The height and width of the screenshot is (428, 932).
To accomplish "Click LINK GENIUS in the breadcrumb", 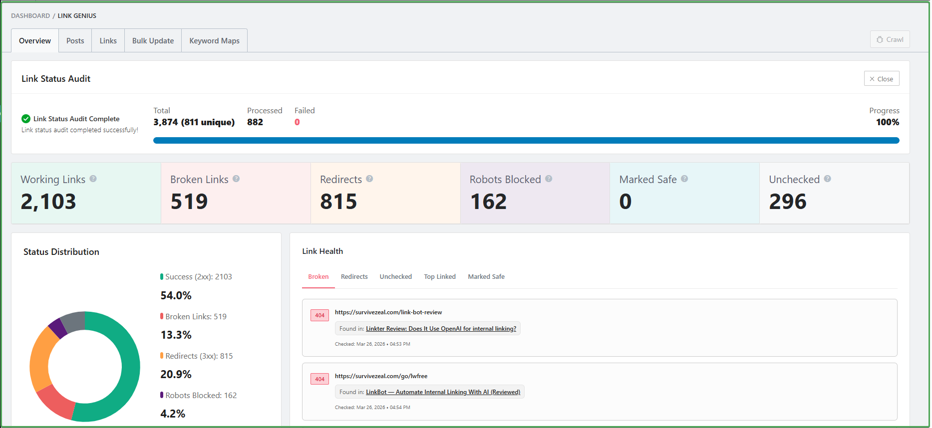I will (77, 16).
